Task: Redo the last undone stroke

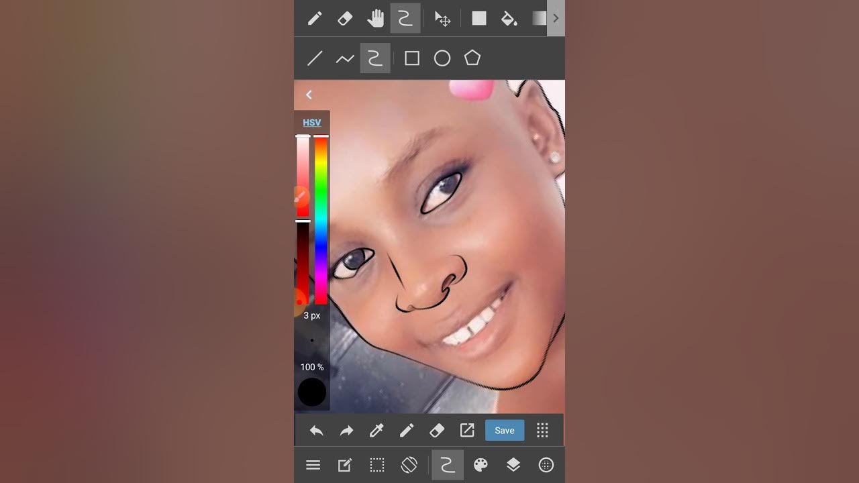Action: (346, 431)
